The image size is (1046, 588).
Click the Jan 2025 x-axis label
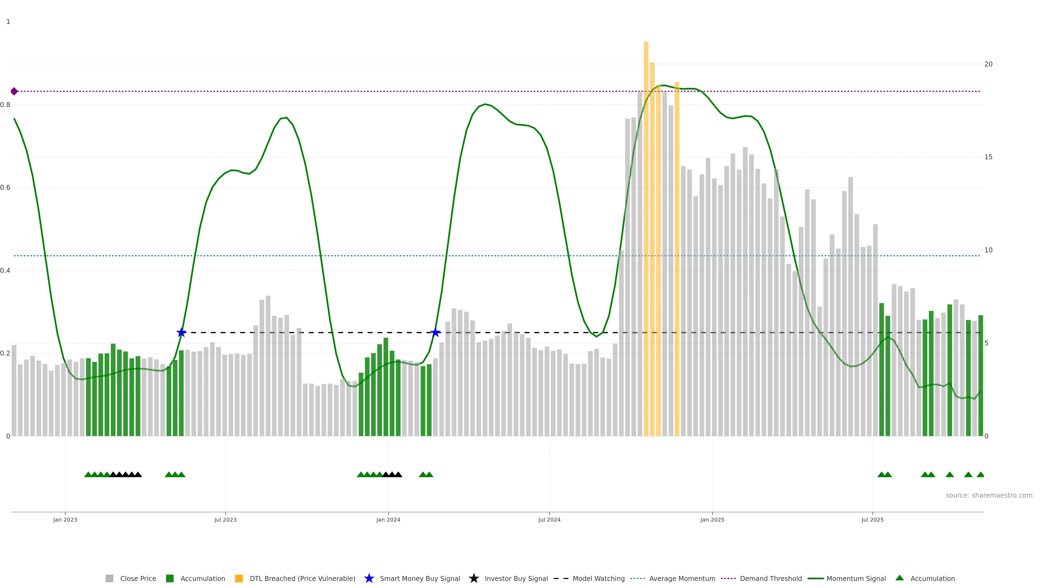point(712,520)
